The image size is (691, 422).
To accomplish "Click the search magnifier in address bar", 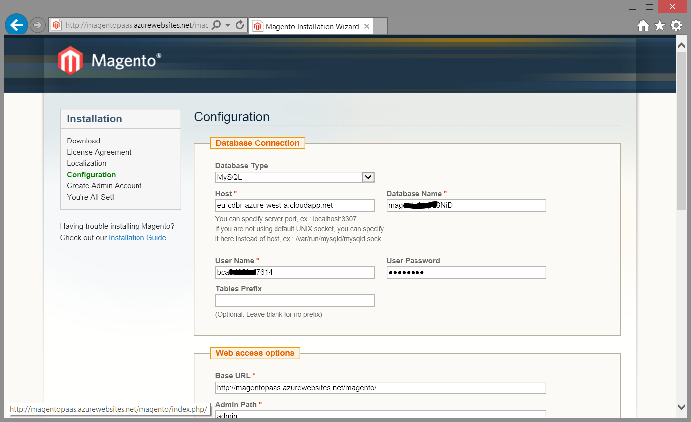I will [x=216, y=25].
